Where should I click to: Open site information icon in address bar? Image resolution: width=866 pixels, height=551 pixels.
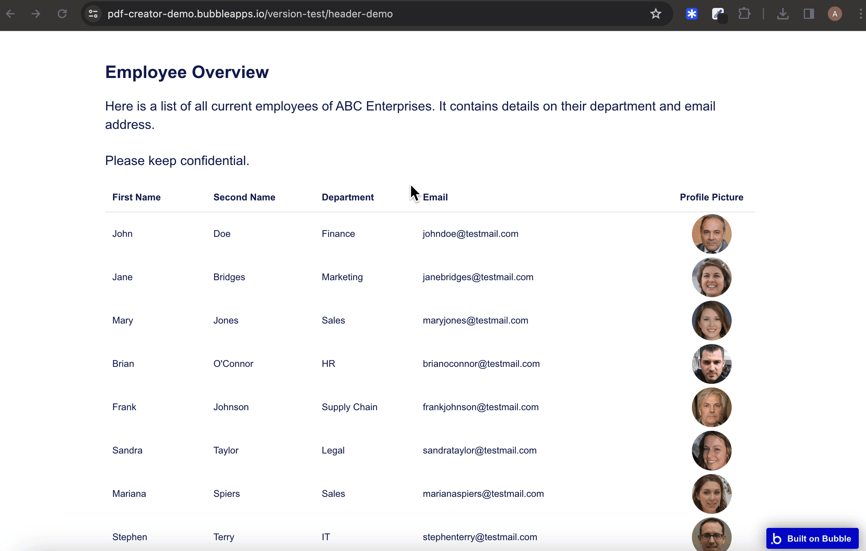[93, 14]
